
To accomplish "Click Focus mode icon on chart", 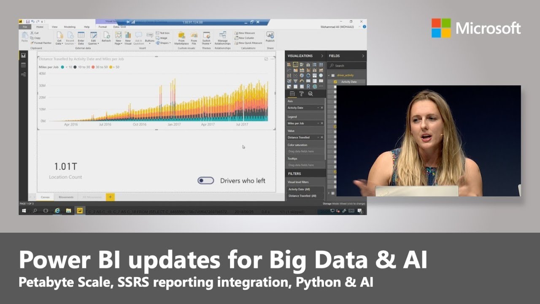I will pos(266,59).
